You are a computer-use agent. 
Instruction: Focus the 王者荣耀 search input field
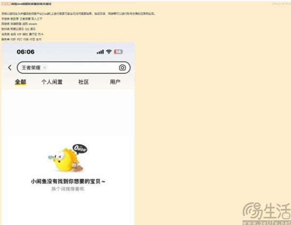[x=74, y=68]
